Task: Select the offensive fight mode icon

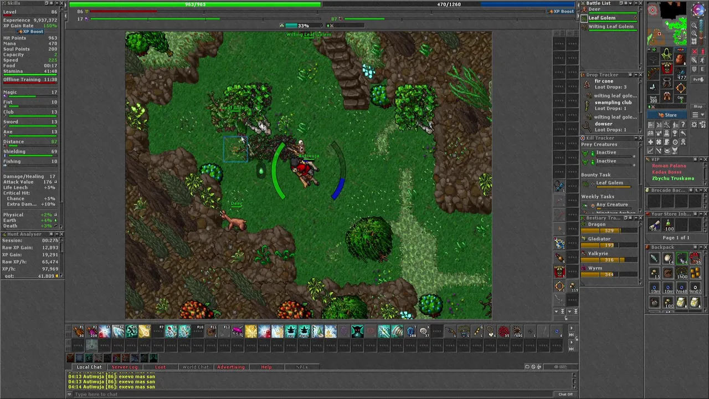Action: [x=695, y=52]
